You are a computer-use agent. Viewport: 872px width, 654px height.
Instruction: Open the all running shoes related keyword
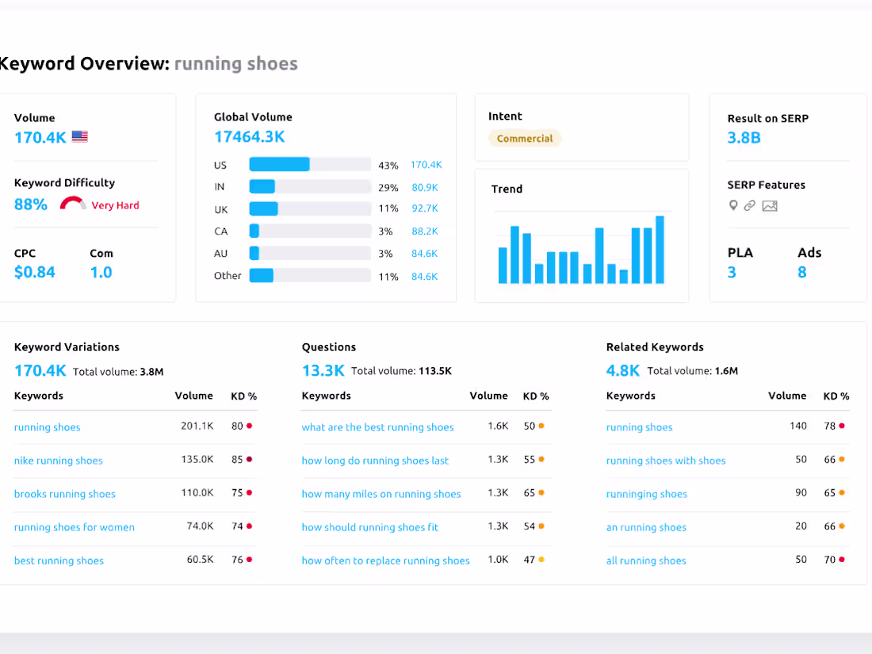[x=646, y=560]
